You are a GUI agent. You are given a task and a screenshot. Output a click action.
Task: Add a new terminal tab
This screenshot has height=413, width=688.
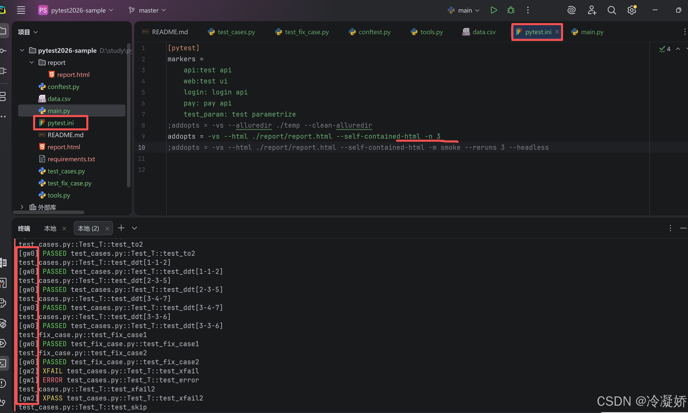click(x=121, y=228)
